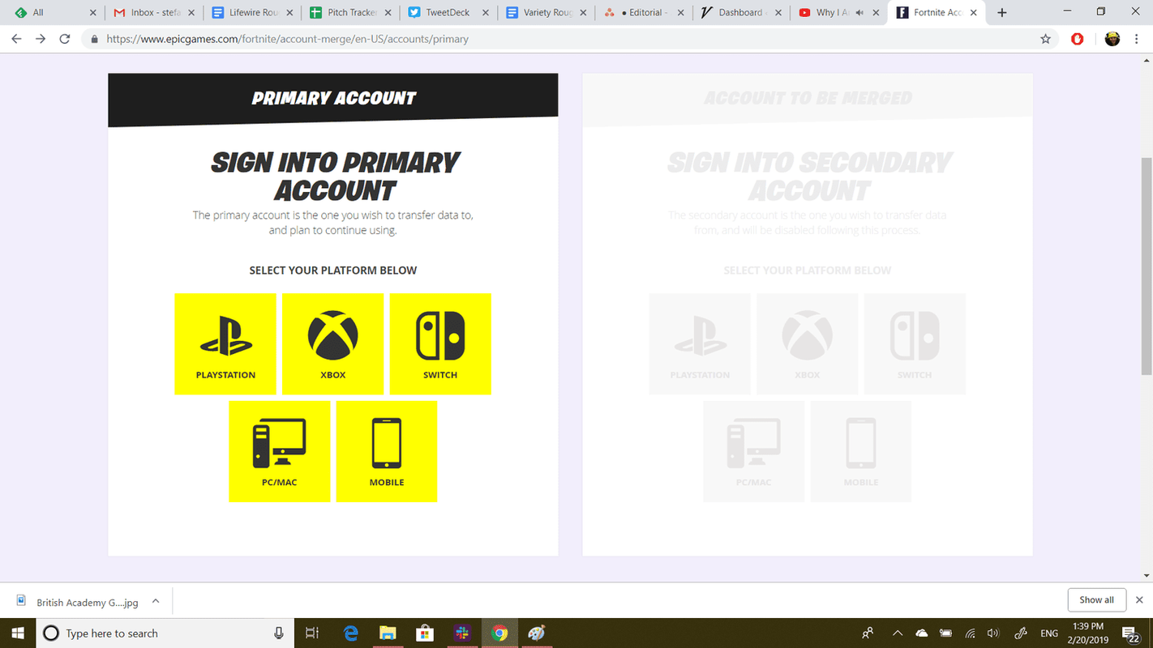
Task: Open File Explorer from taskbar
Action: [x=388, y=633]
